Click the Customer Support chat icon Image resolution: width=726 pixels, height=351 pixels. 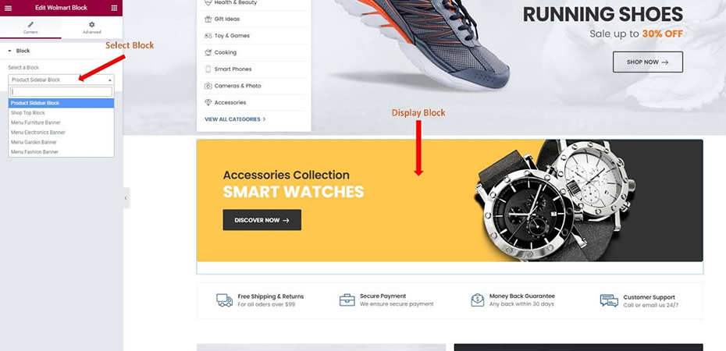click(x=609, y=300)
